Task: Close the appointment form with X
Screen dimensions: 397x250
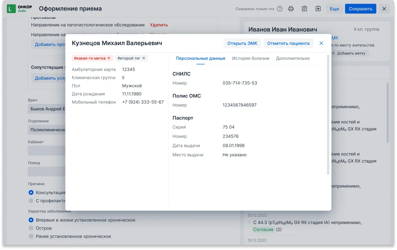Action: click(x=384, y=9)
